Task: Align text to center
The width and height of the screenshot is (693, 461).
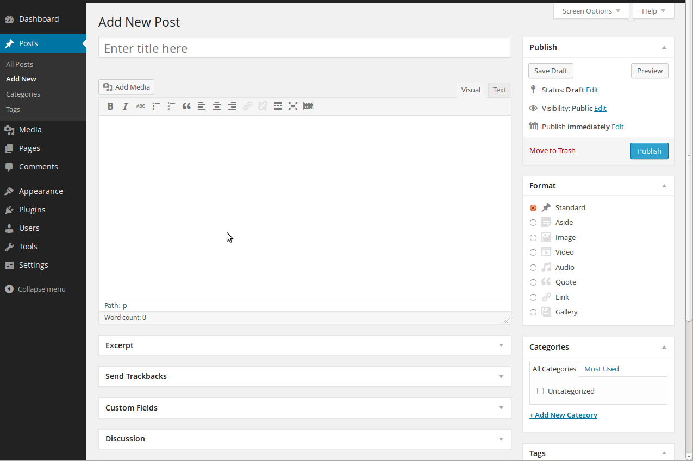Action: coord(217,106)
